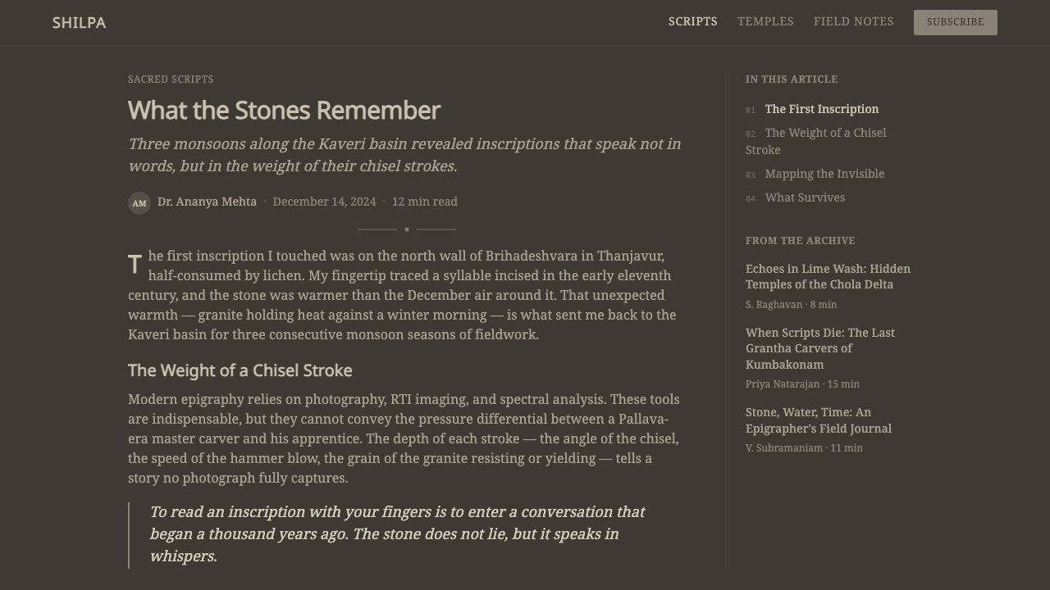1050x590 pixels.
Task: Click the Subscribe button
Action: coord(955,22)
